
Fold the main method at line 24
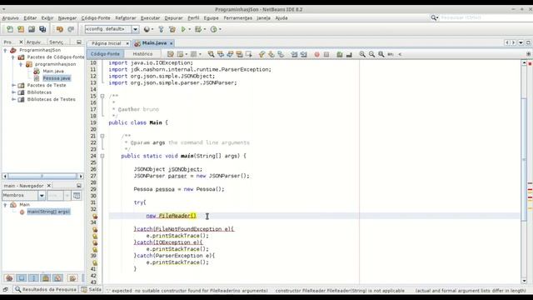(x=102, y=156)
